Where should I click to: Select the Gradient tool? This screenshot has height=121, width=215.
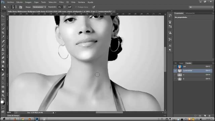tap(3, 62)
